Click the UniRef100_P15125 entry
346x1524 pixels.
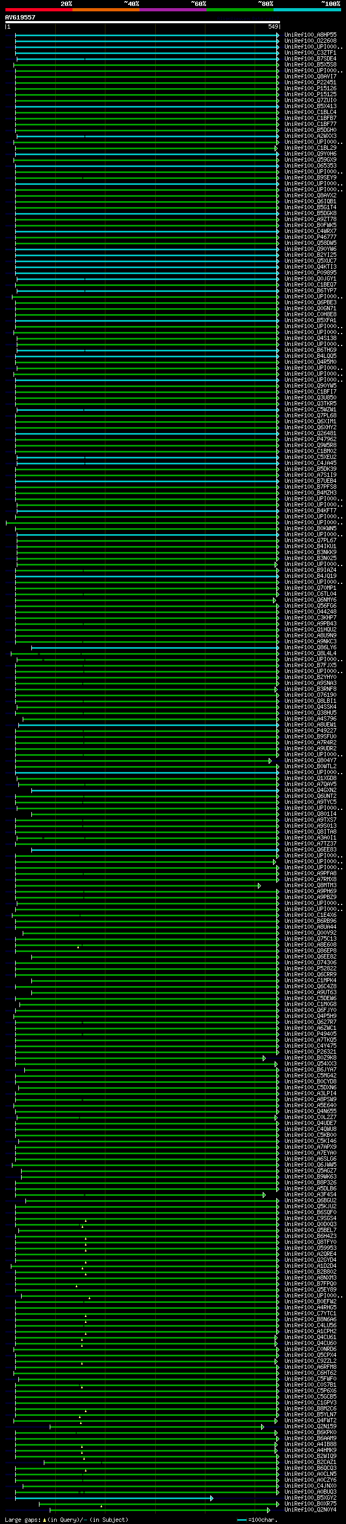[x=310, y=94]
